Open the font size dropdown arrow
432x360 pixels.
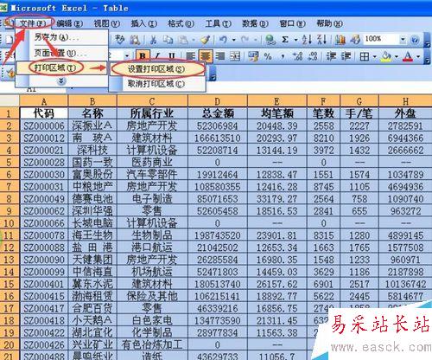coord(127,55)
